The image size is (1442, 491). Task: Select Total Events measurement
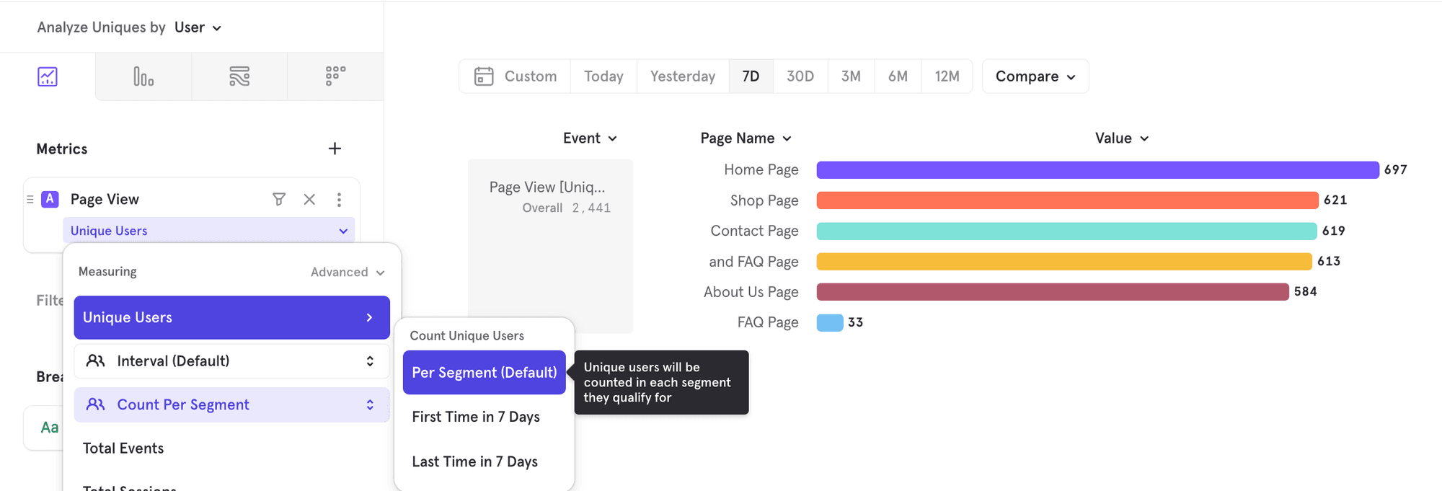(123, 448)
